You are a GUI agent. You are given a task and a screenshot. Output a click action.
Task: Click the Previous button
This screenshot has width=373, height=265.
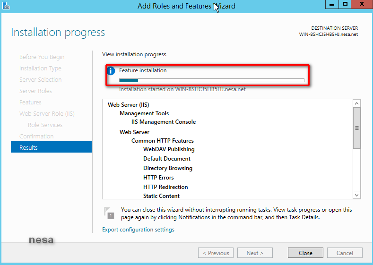[216, 253]
